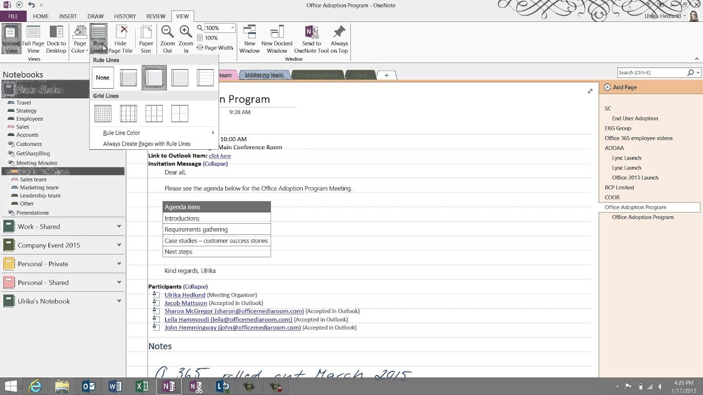Switch to the HOME ribbon tab

click(41, 16)
